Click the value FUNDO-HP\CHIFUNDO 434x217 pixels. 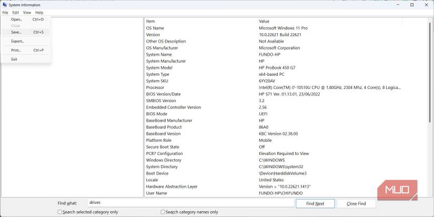pyautogui.click(x=281, y=193)
